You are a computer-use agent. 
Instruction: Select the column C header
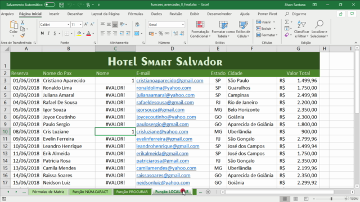click(x=115, y=49)
